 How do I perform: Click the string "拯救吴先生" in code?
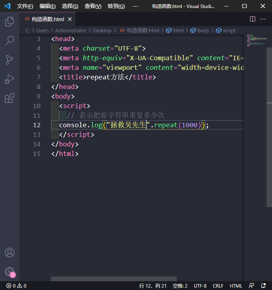click(x=128, y=125)
